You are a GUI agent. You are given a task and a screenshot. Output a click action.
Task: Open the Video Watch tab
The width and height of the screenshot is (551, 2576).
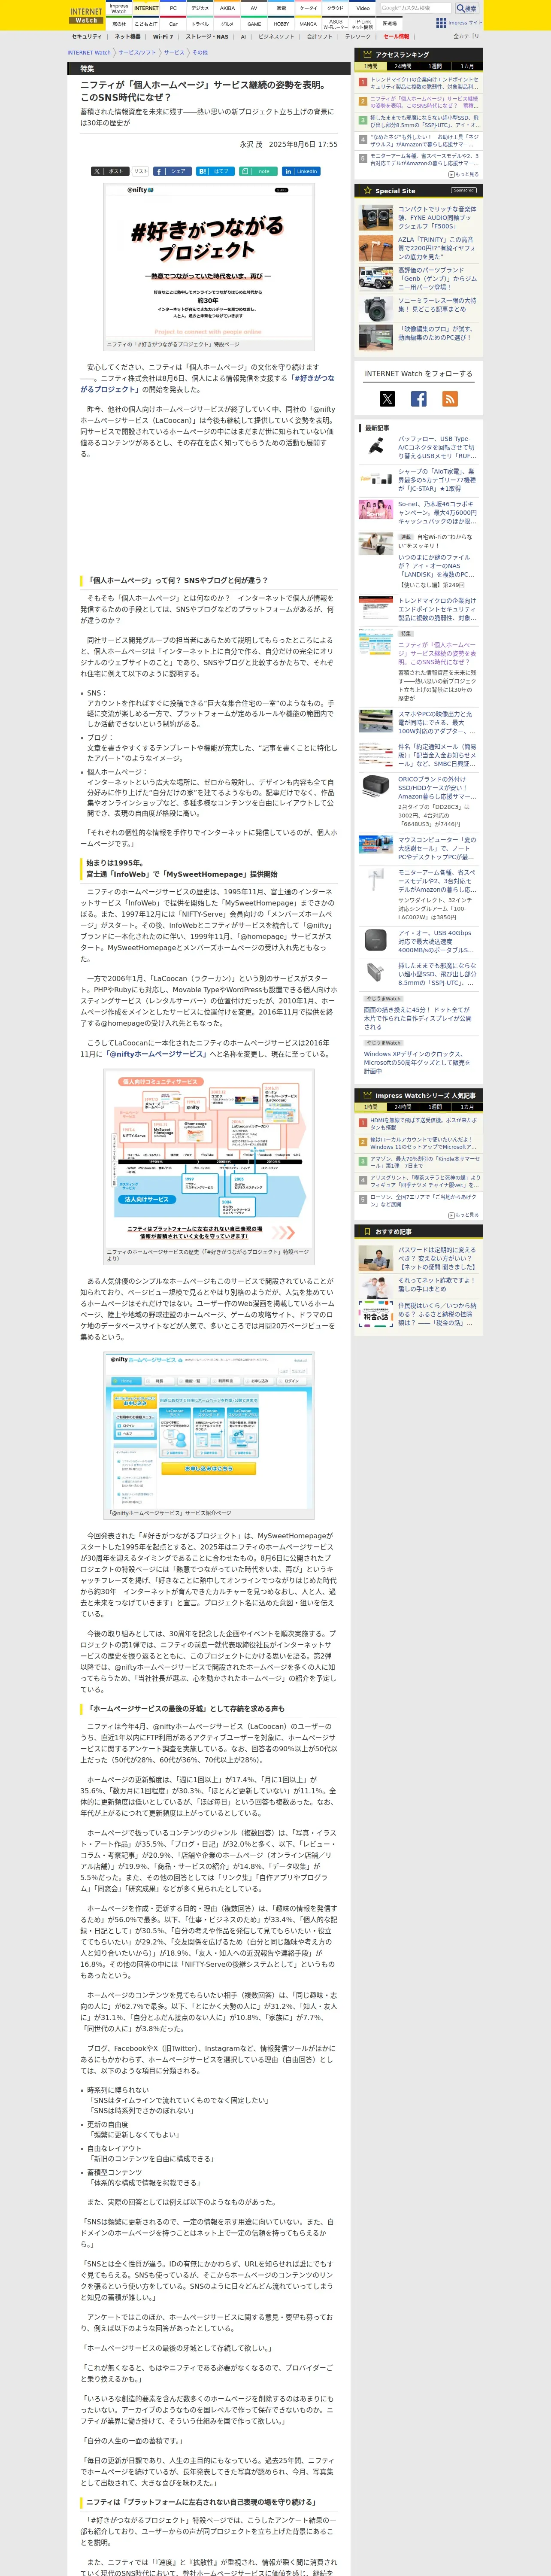(363, 8)
